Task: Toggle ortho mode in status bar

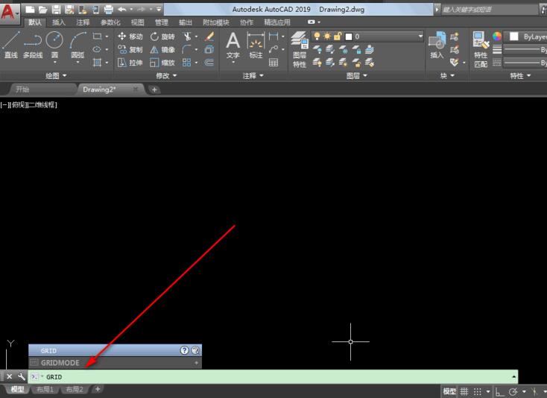Action: coord(499,391)
